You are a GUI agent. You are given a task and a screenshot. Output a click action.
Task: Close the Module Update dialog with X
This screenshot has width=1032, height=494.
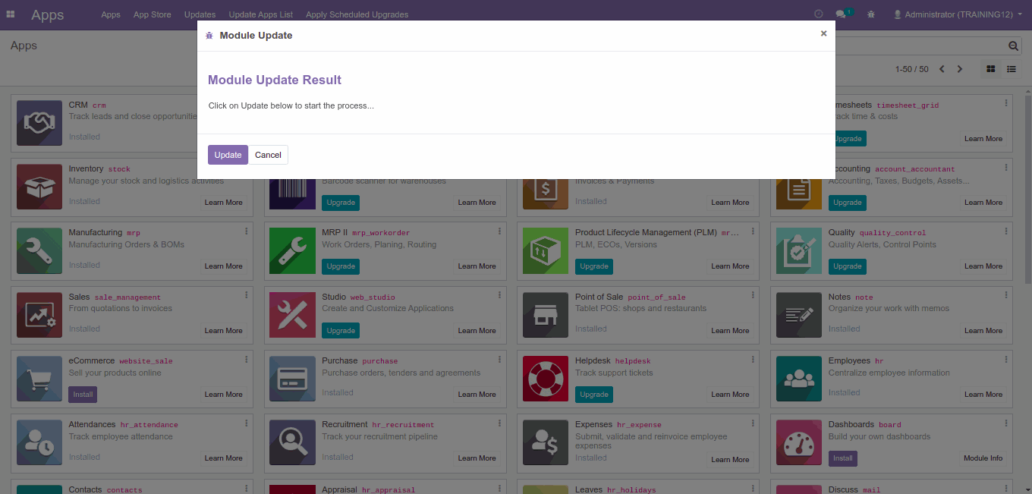click(x=823, y=33)
